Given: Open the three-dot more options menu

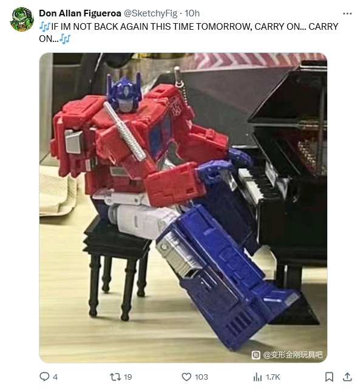Looking at the screenshot, I should pos(347,13).
